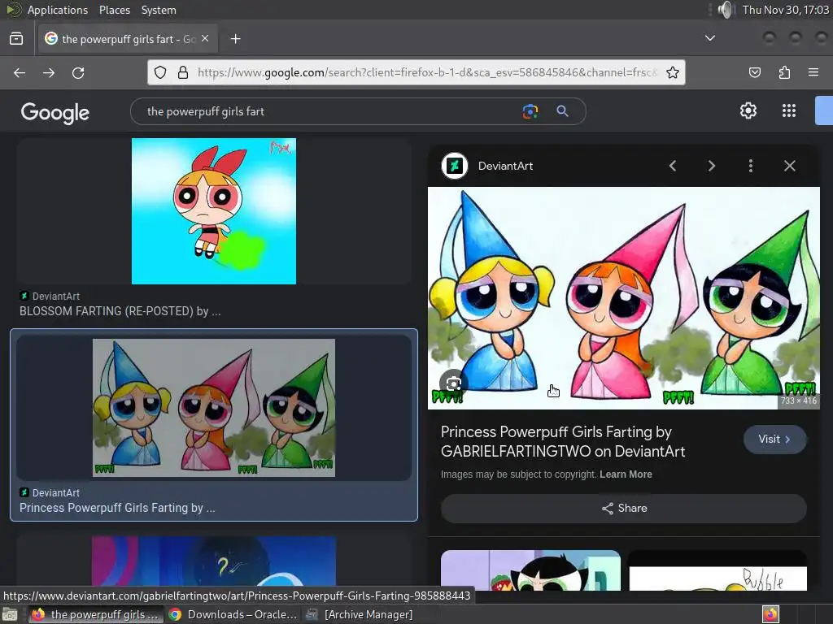Open three-dot more options in preview
The width and height of the screenshot is (833, 624).
pyautogui.click(x=751, y=166)
